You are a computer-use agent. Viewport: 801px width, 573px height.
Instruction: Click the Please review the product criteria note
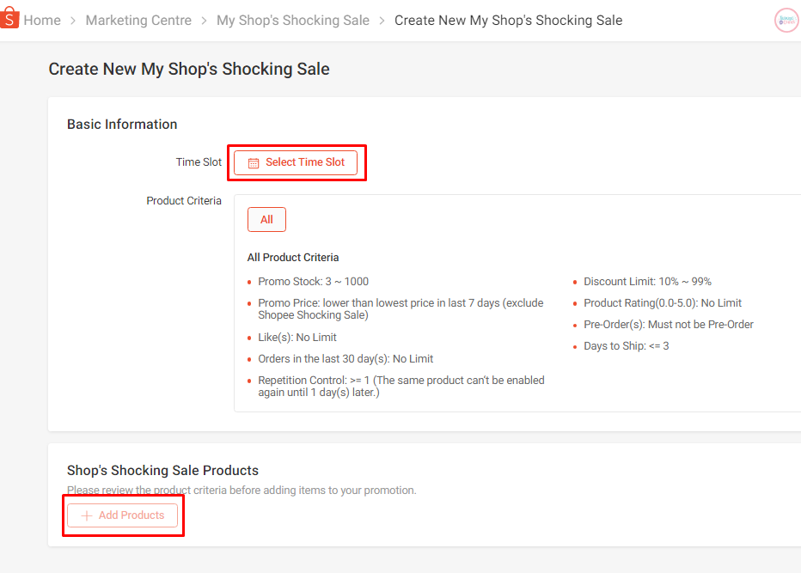tap(242, 491)
